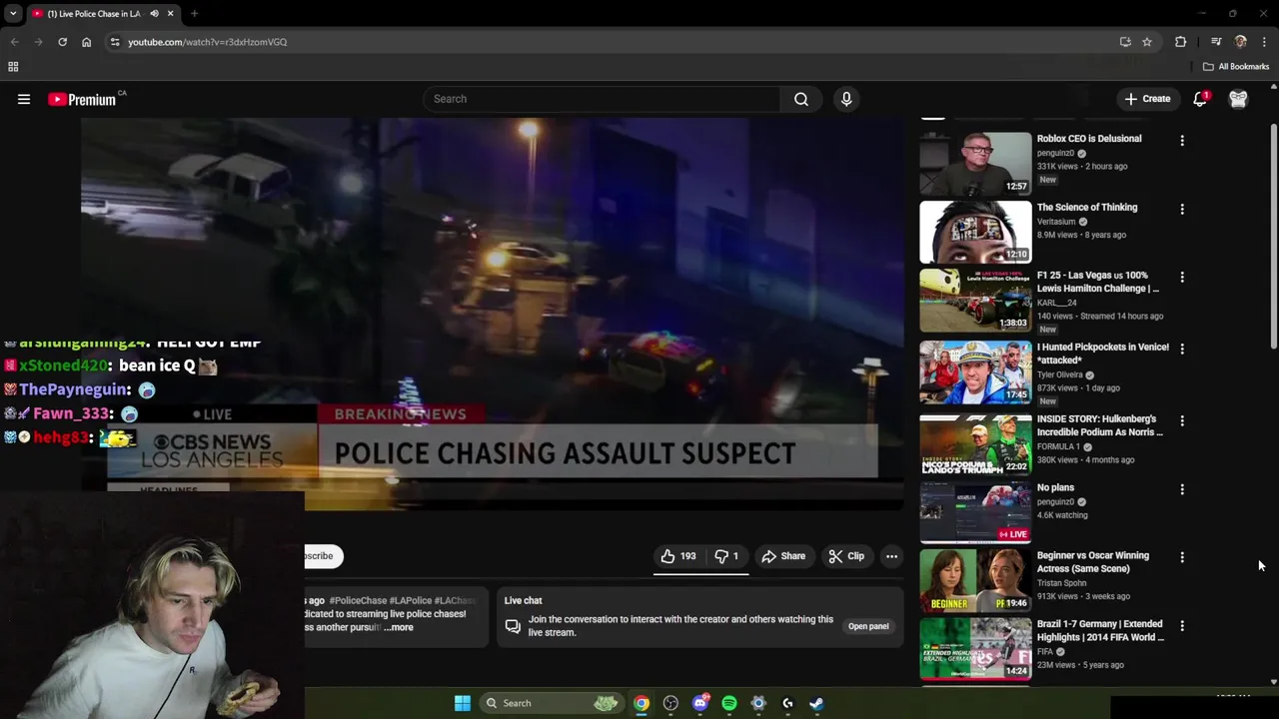Open penguinz0 channel under Roblox video
This screenshot has height=719, width=1279.
[x=1055, y=153]
